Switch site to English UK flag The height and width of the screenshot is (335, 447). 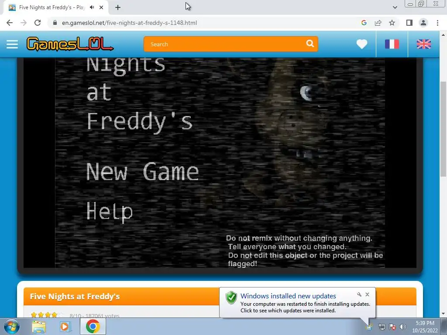click(x=423, y=44)
